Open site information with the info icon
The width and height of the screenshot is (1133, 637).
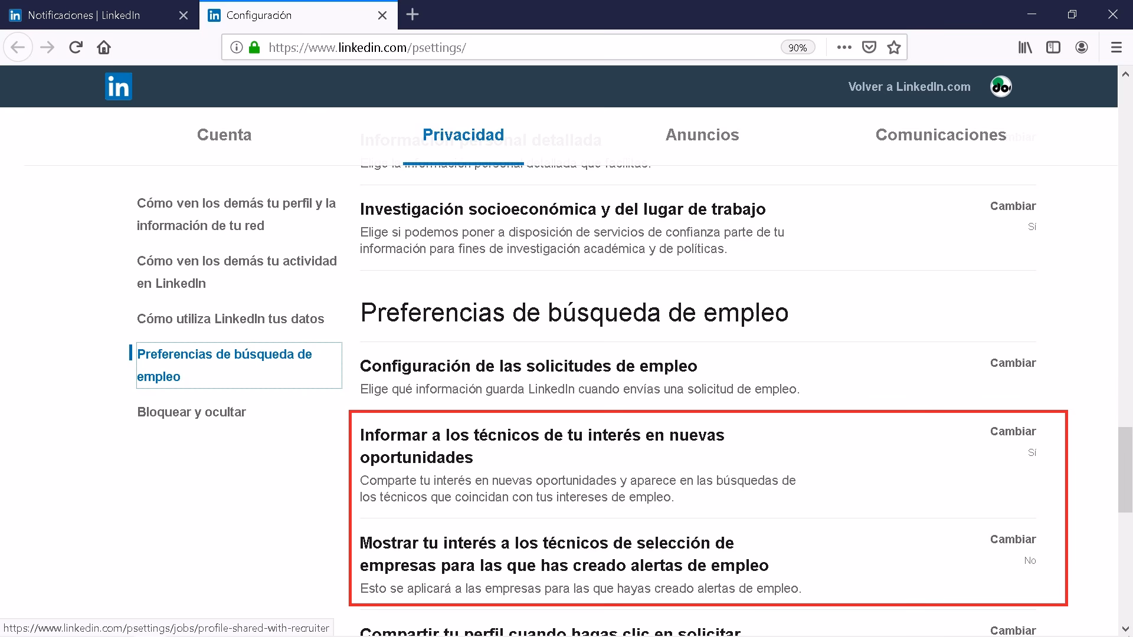tap(236, 47)
